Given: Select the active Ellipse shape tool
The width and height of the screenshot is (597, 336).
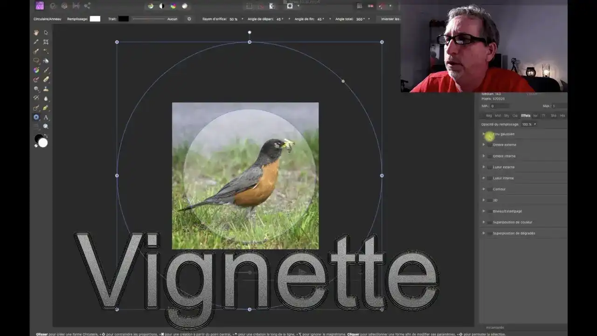Looking at the screenshot, I should [36, 118].
